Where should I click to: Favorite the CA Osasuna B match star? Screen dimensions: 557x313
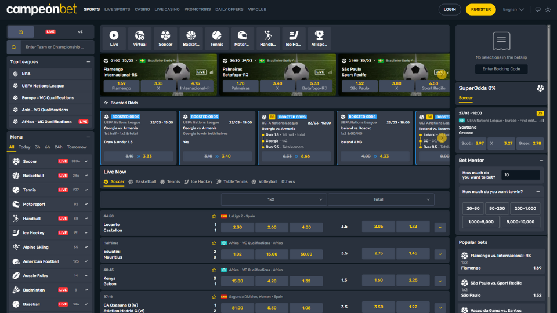tap(214, 297)
